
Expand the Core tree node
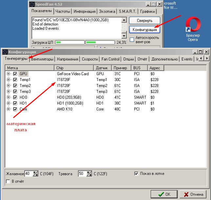click(x=9, y=109)
